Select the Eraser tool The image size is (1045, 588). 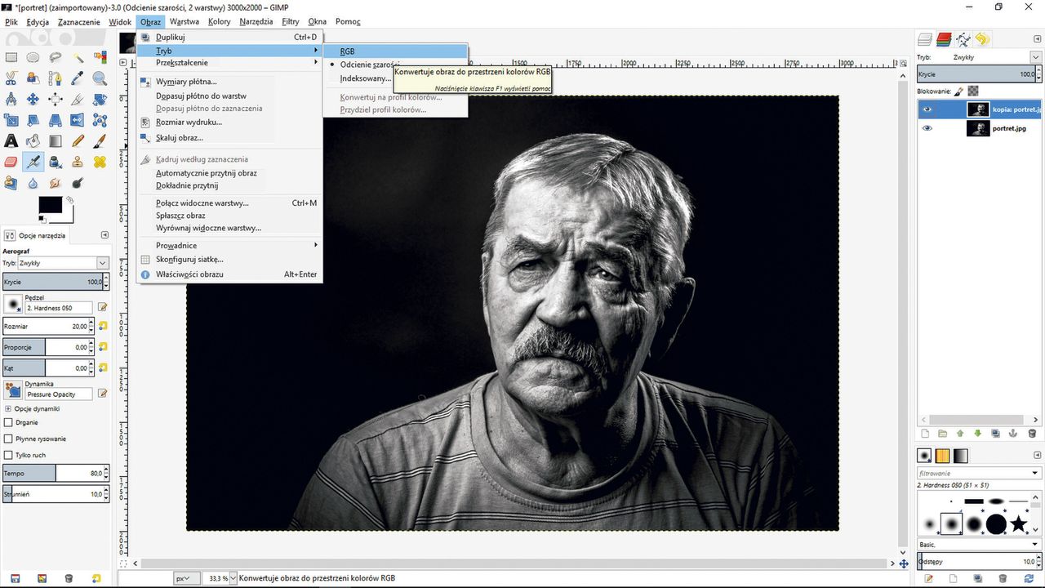pyautogui.click(x=11, y=162)
